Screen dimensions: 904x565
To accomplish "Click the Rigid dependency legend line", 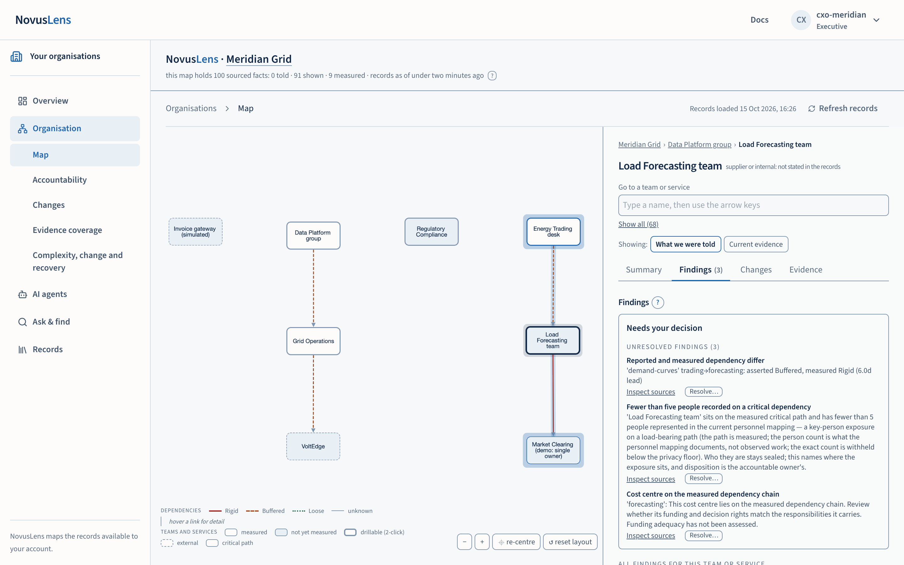I will point(215,511).
